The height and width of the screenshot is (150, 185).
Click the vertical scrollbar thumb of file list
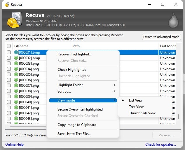178,117
